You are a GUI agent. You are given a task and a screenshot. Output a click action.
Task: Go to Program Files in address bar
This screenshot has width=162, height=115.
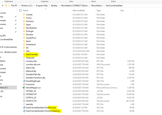42,6
